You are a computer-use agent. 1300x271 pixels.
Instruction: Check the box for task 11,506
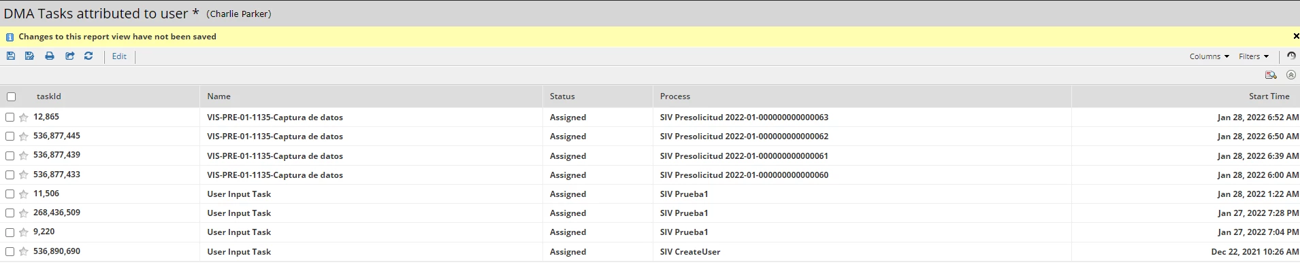point(10,194)
